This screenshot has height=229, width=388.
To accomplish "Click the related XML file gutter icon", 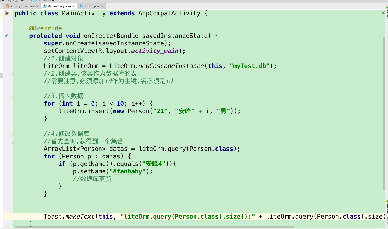I will coord(7,13).
